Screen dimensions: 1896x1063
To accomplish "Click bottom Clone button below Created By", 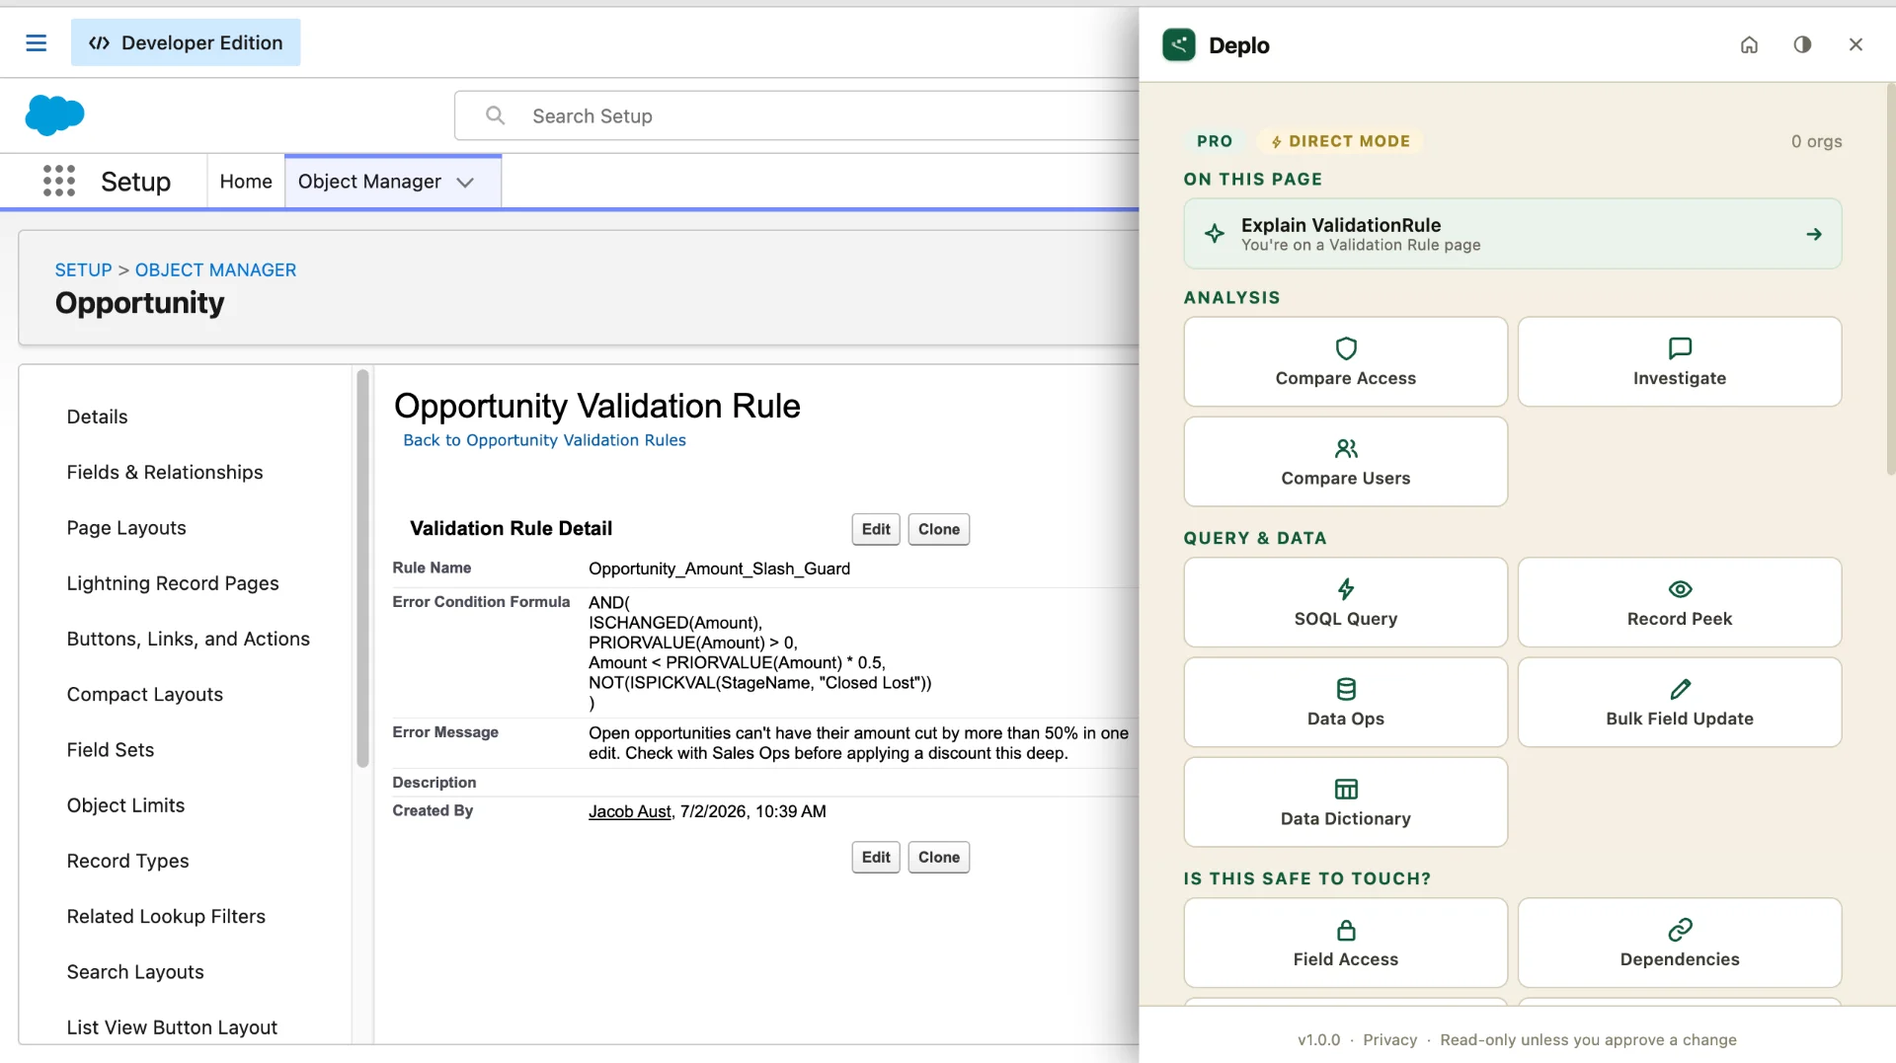I will [x=939, y=857].
